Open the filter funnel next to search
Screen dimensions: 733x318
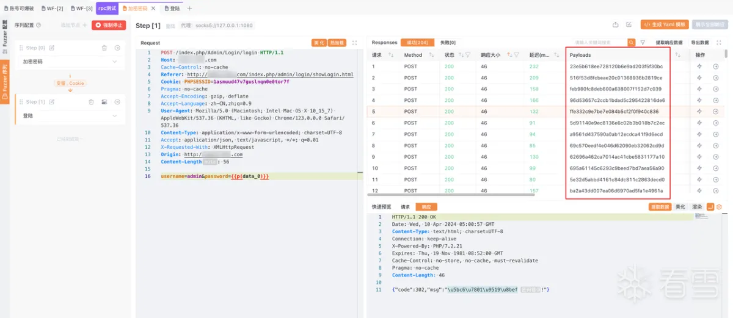pos(643,43)
